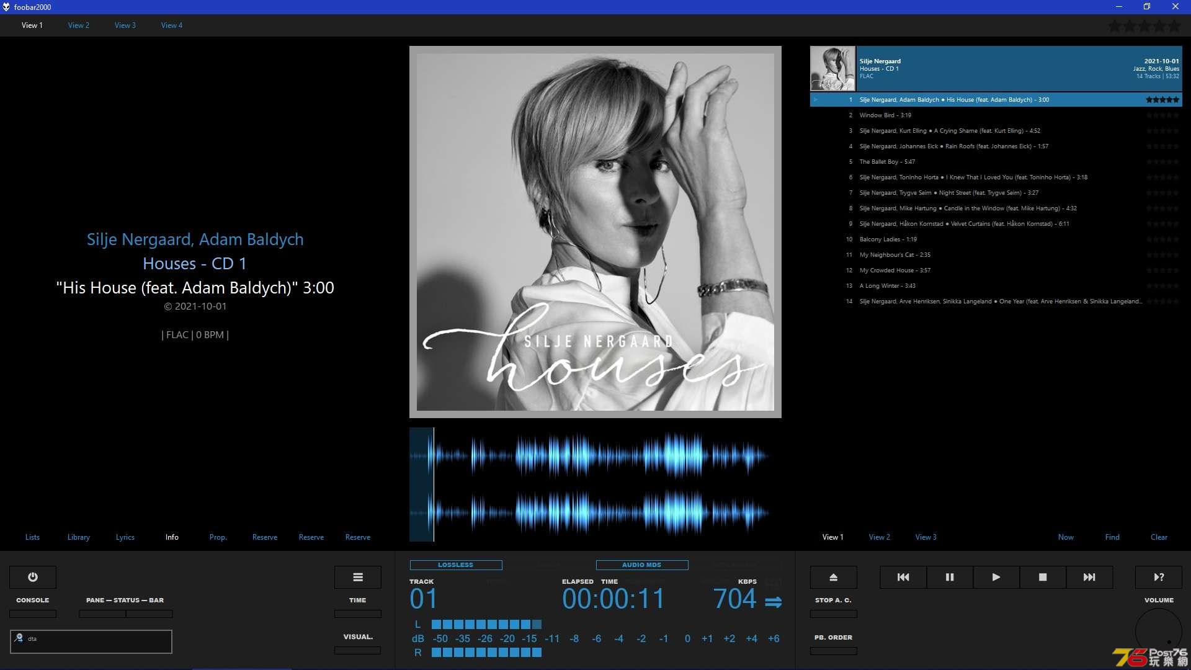Switch to View 3 tab at top

[x=125, y=25]
